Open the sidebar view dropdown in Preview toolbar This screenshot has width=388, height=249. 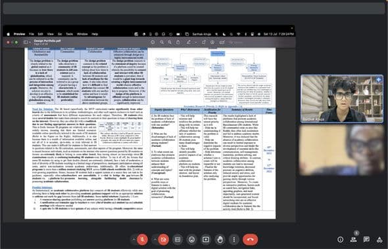[x=27, y=42]
